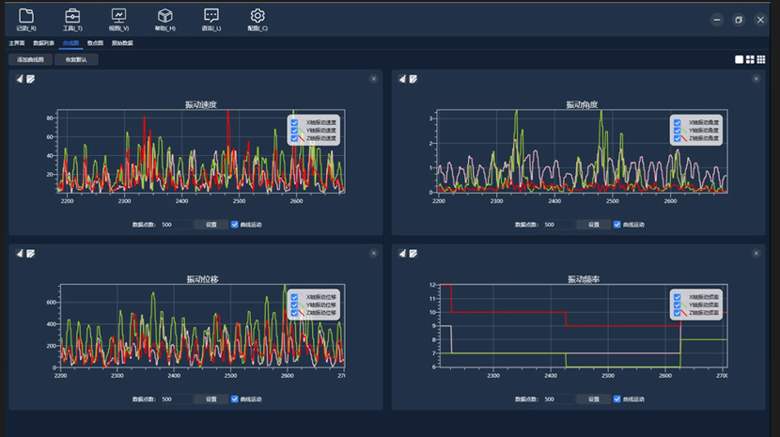Viewport: 780px width, 437px height.
Task: Uncheck X轴振动速度 in the legend
Action: 295,123
